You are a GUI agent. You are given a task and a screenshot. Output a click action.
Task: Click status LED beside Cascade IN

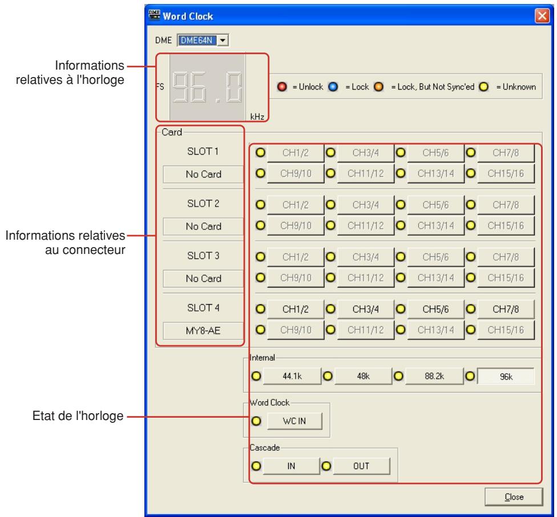pyautogui.click(x=256, y=466)
